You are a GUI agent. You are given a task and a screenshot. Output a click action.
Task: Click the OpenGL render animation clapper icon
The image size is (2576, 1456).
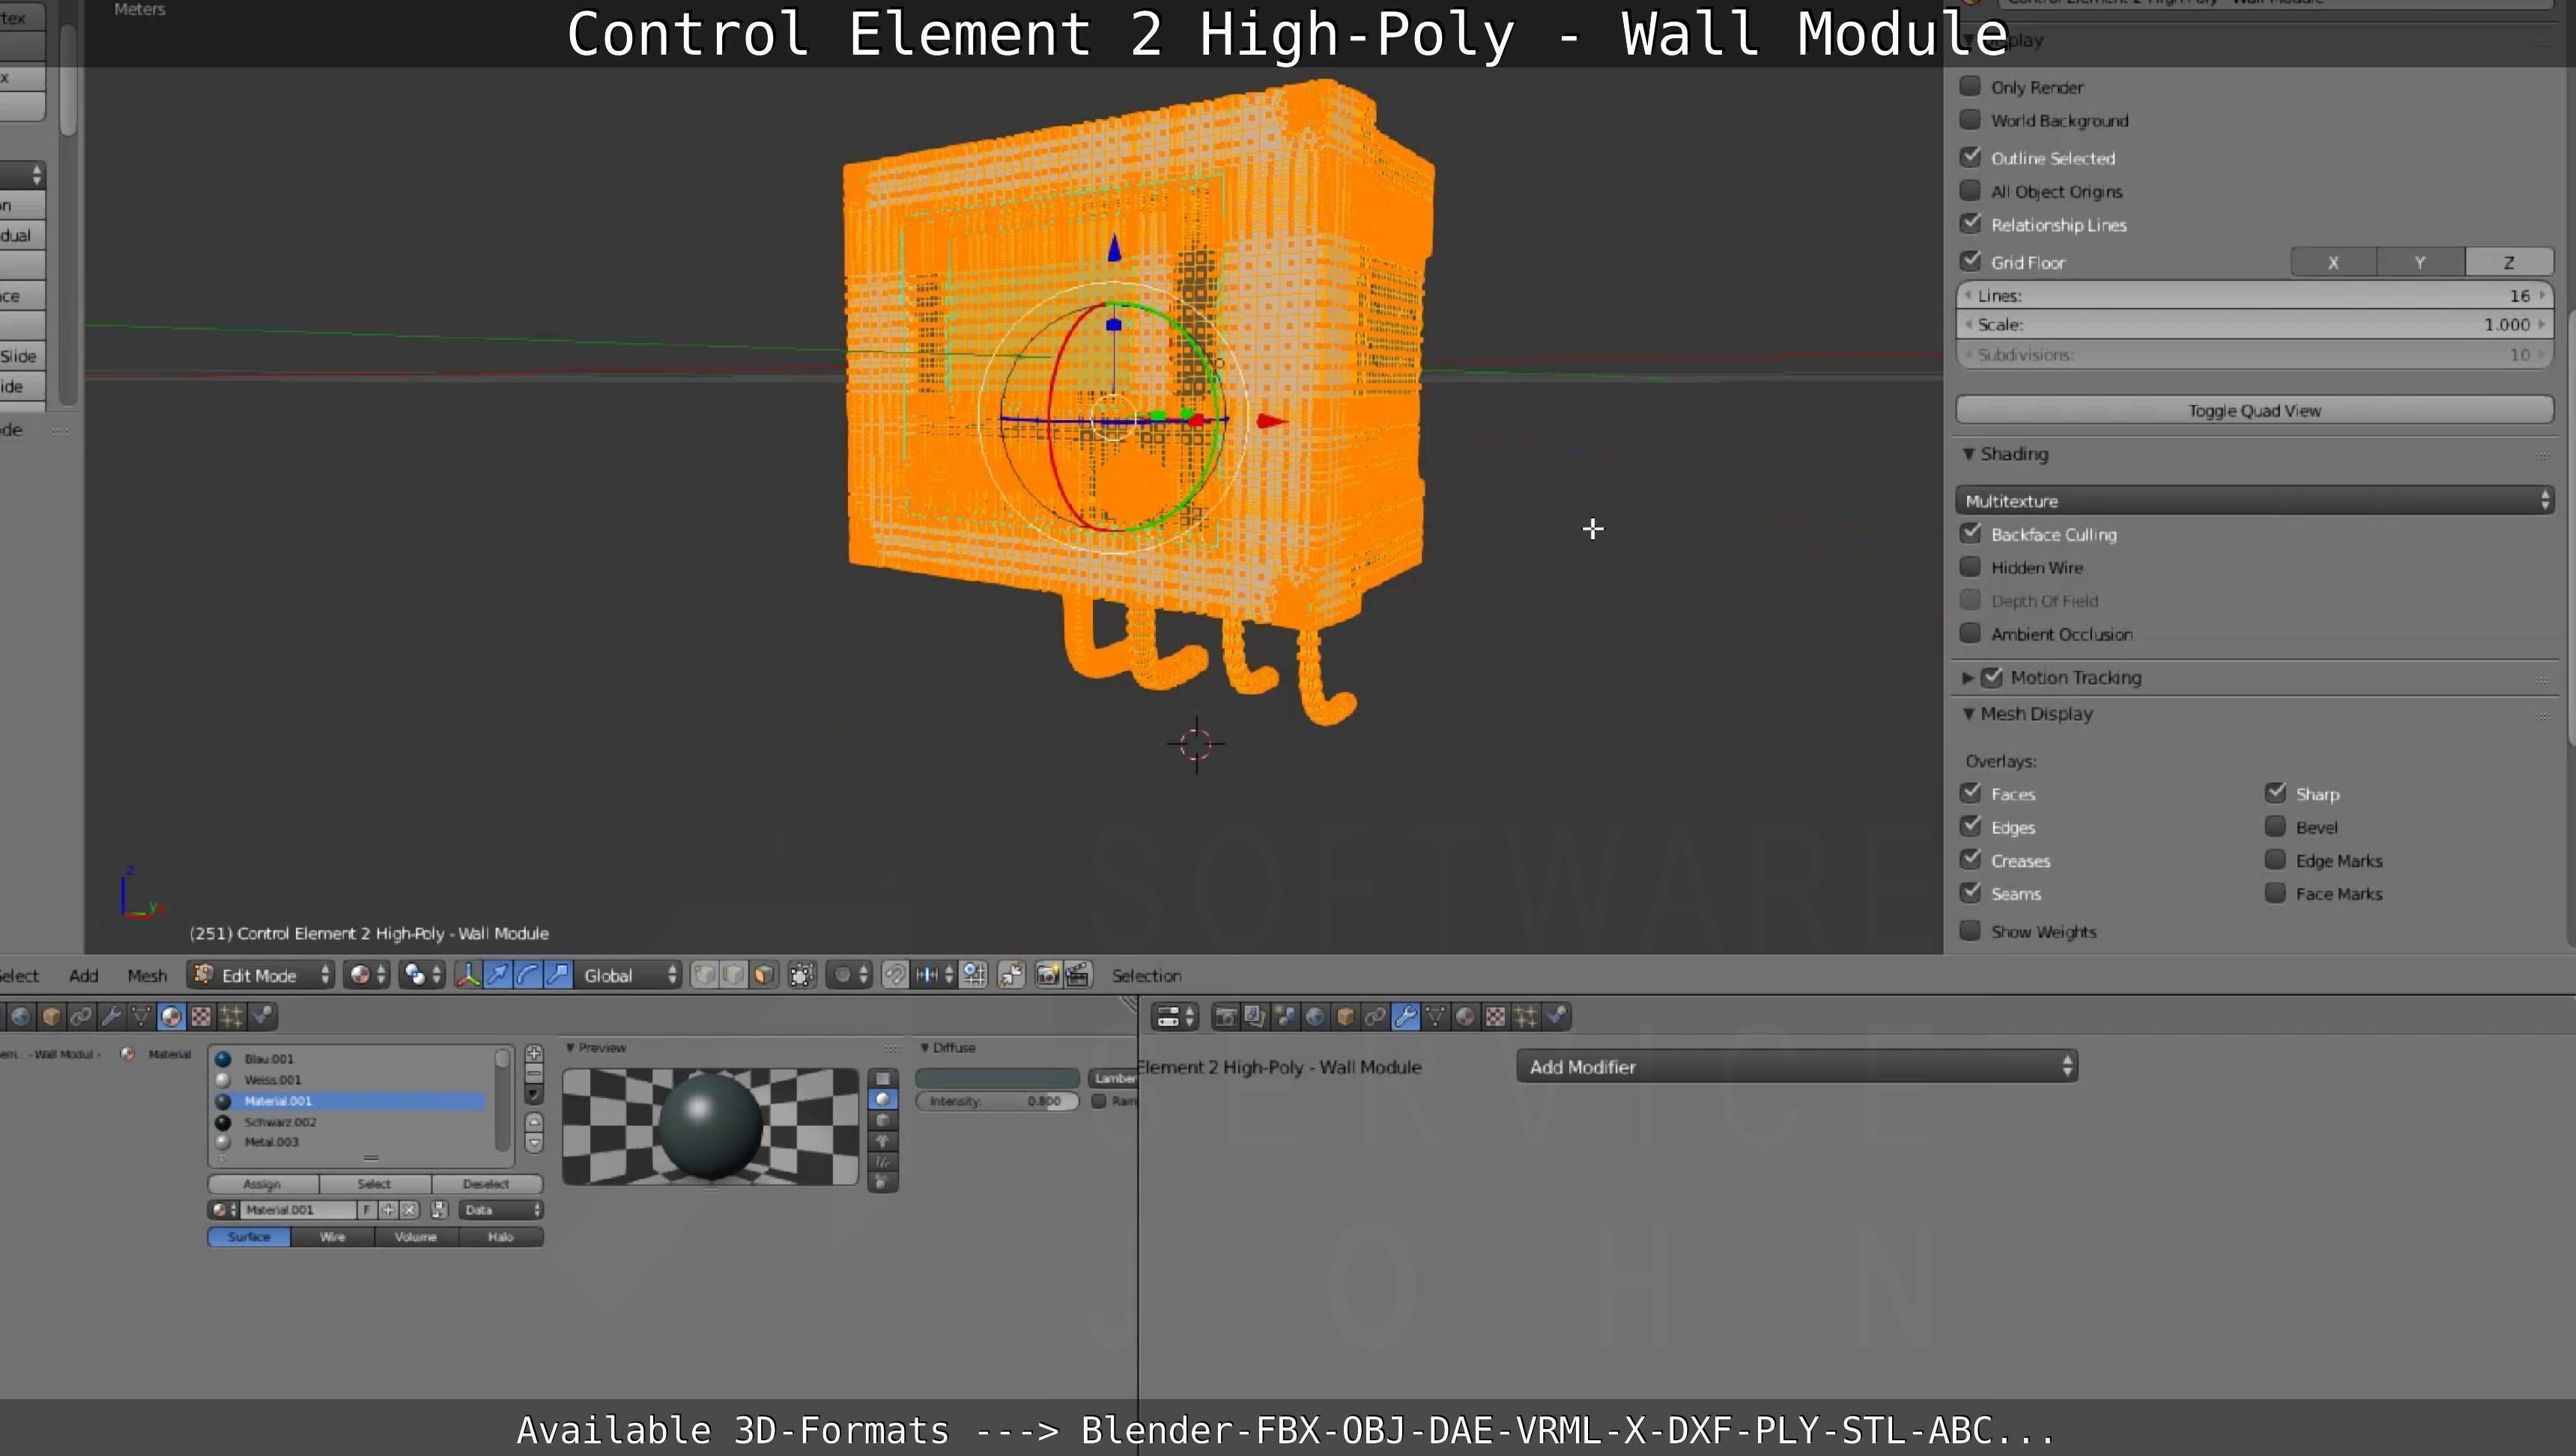point(1077,975)
